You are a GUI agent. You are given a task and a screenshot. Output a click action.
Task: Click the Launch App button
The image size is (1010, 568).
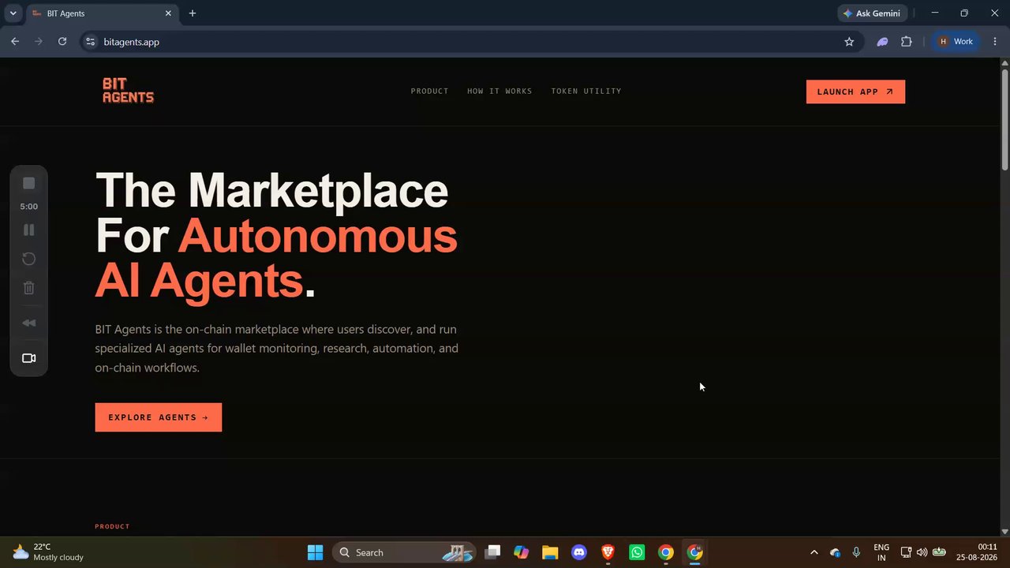(x=855, y=92)
